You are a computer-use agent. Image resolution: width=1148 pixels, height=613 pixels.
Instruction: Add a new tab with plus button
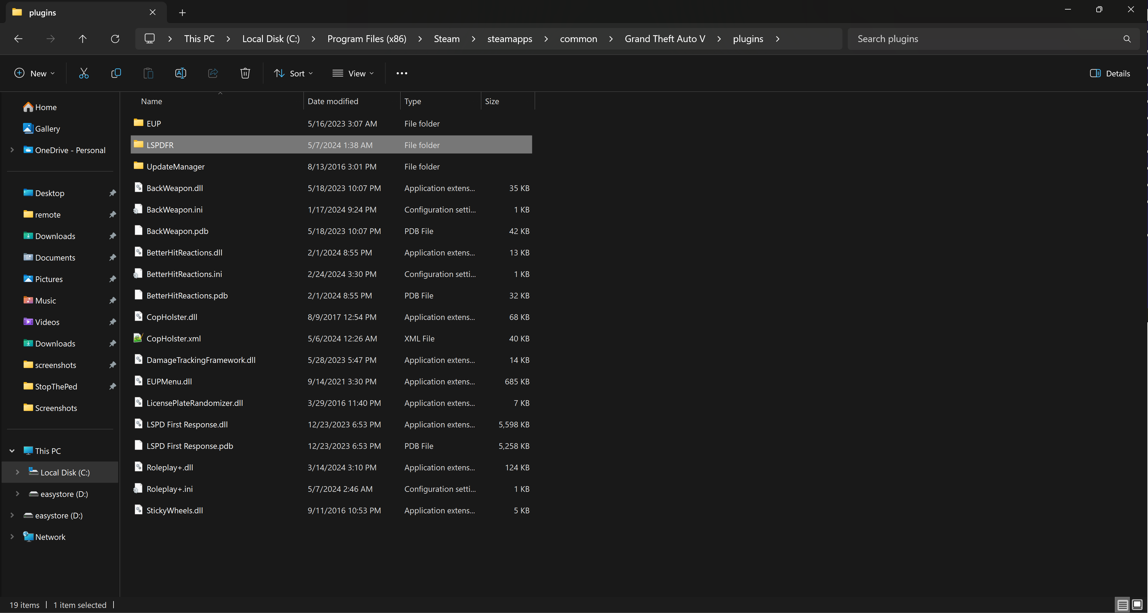pyautogui.click(x=182, y=13)
